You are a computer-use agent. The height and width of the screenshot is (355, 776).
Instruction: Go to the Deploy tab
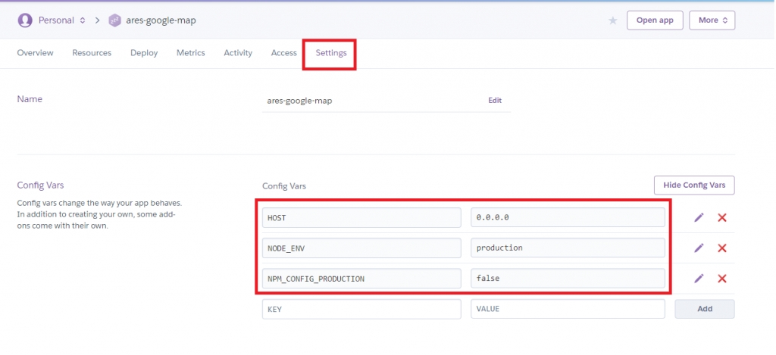tap(144, 52)
